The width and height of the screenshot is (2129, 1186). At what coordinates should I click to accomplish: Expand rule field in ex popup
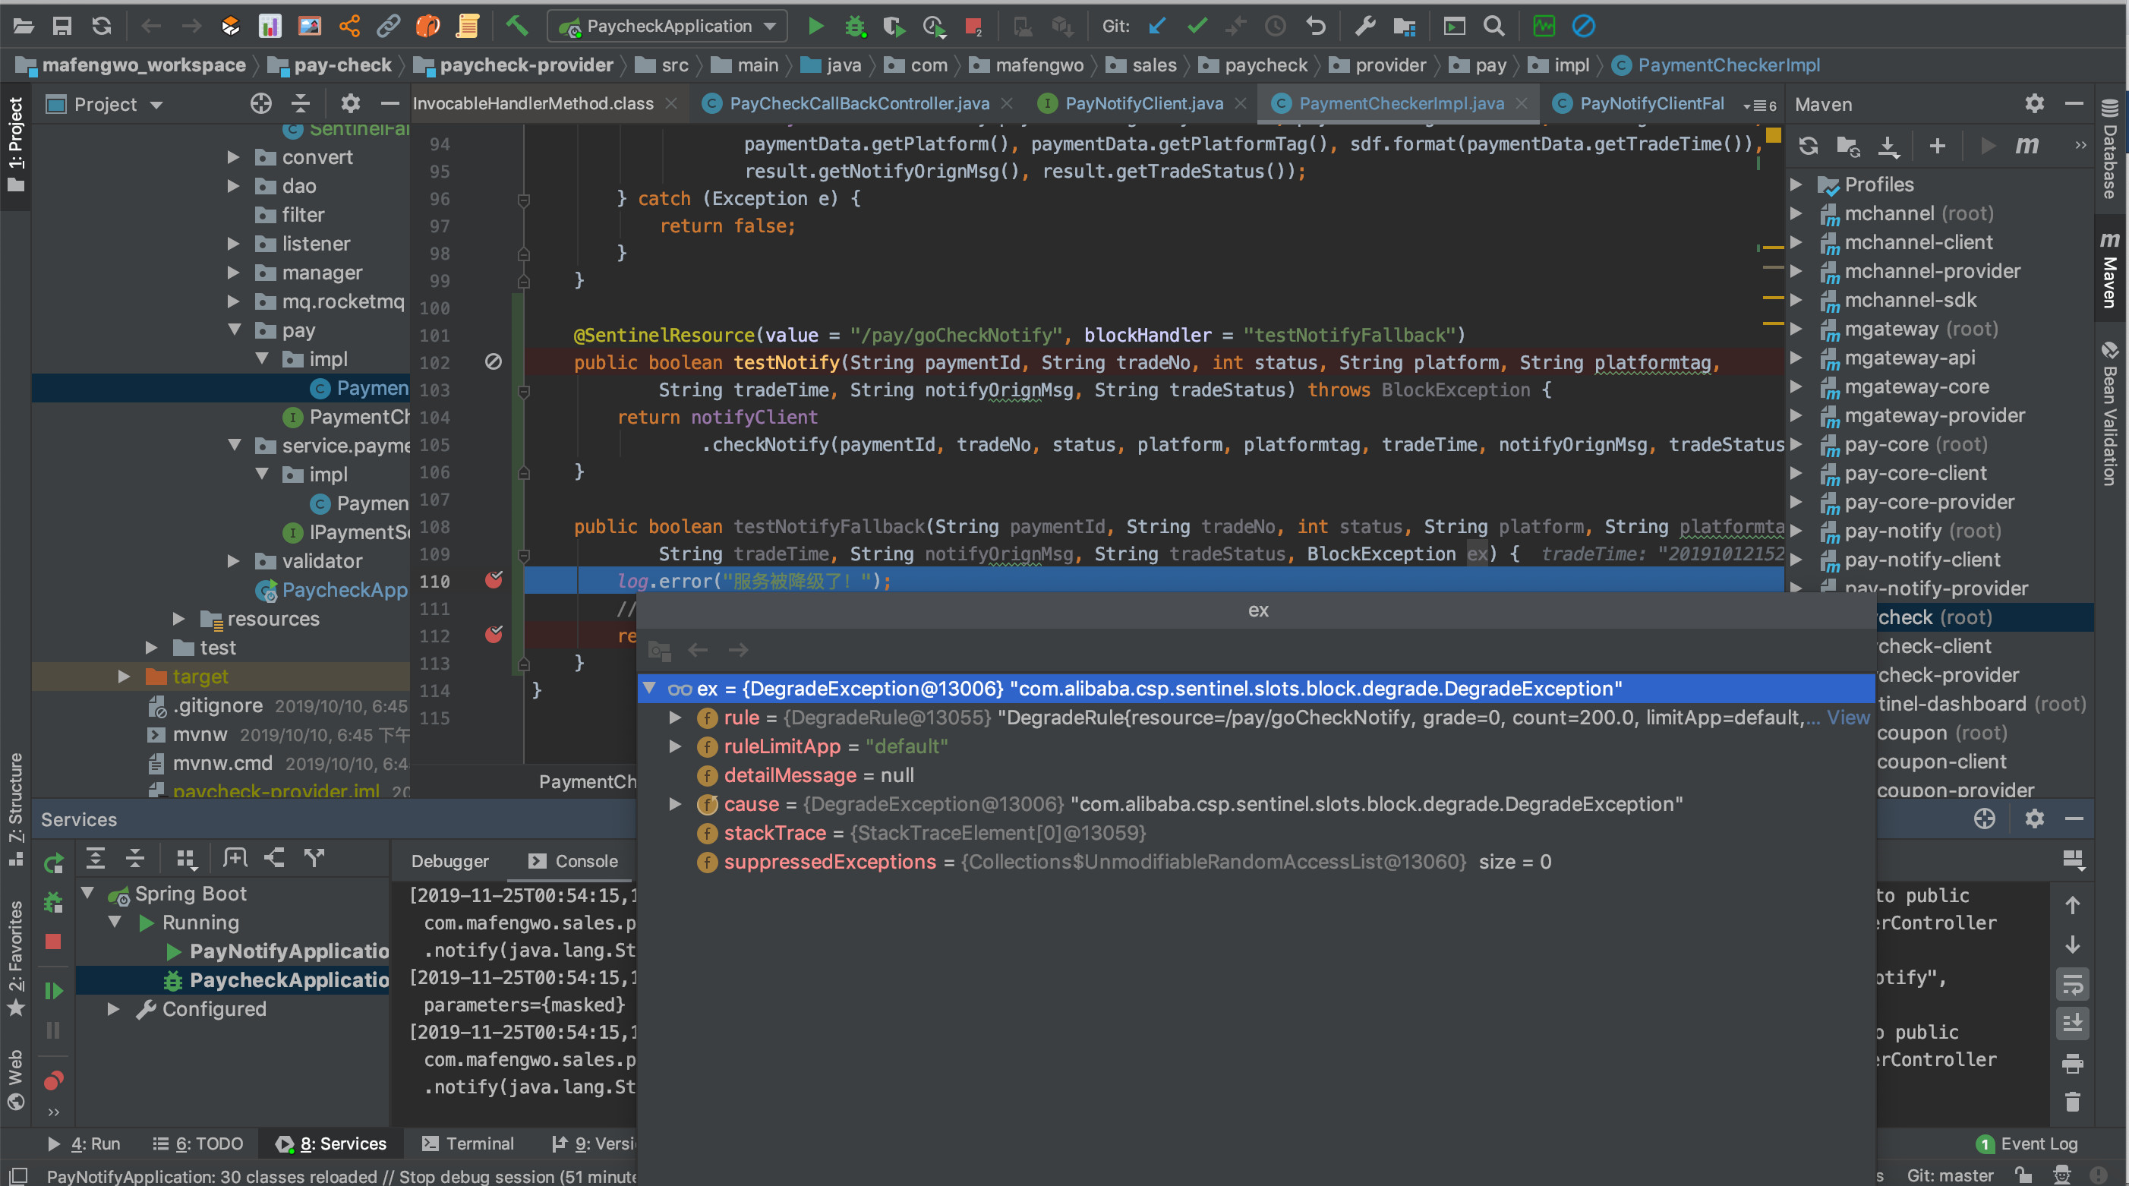tap(675, 718)
